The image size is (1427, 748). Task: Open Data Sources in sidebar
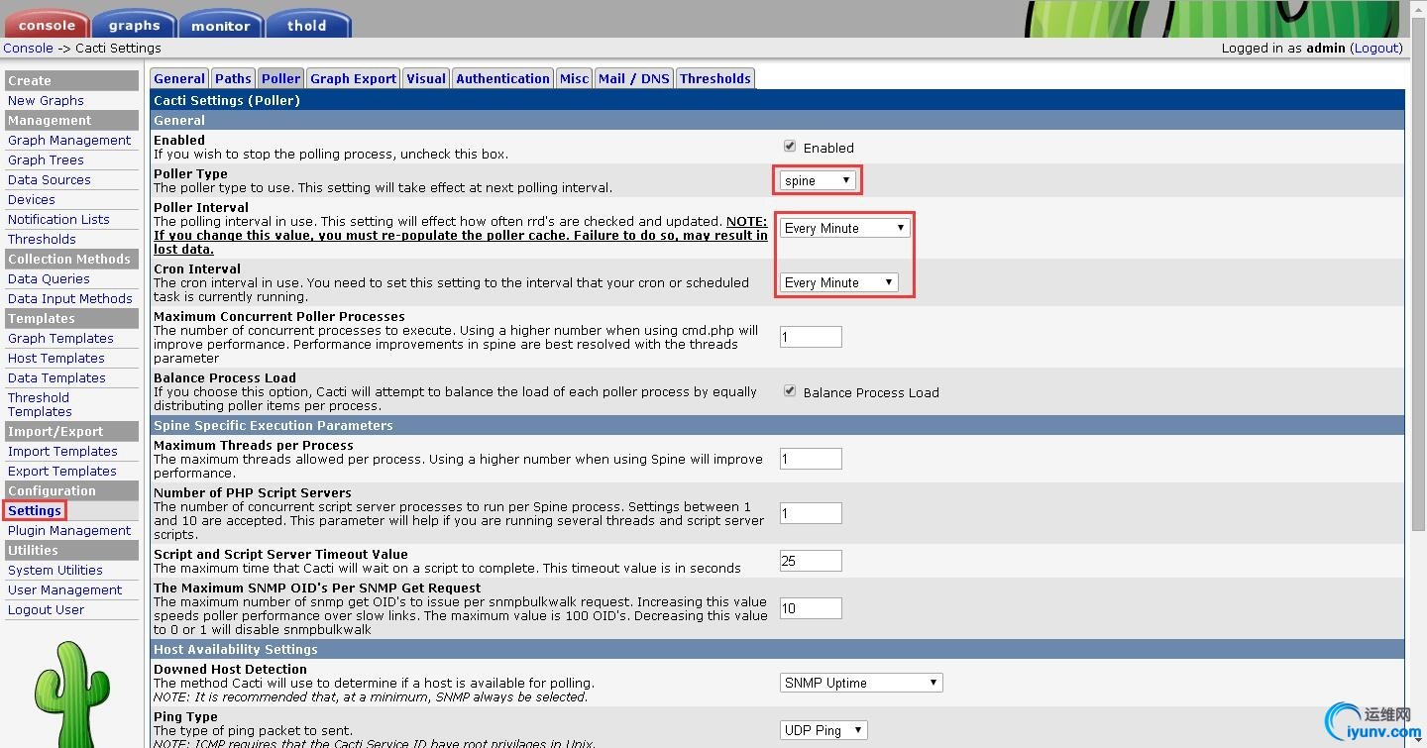[x=50, y=179]
